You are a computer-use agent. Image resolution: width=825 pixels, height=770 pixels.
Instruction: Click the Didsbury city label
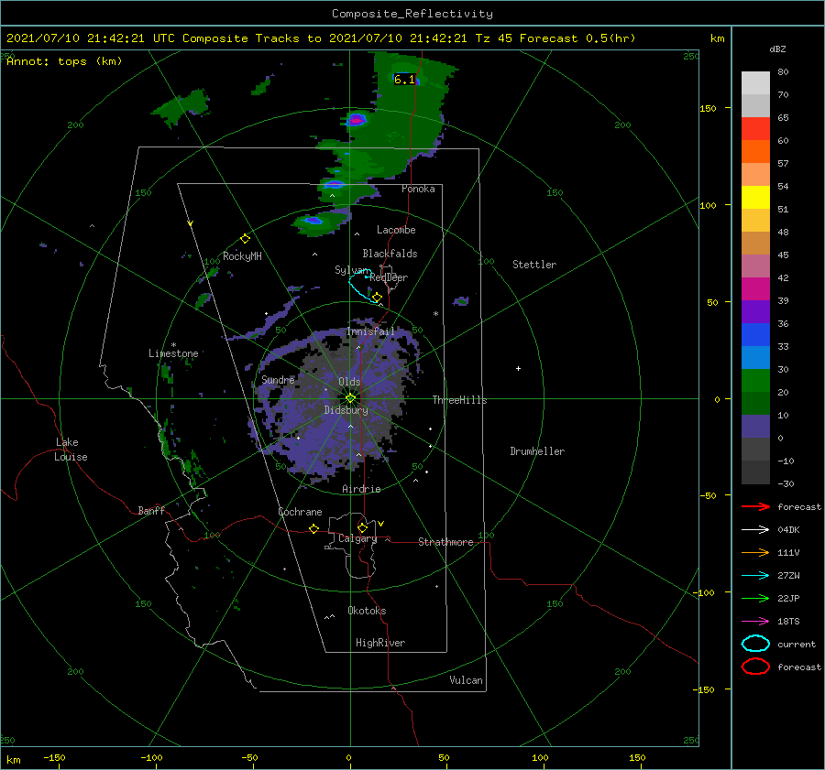(x=346, y=410)
